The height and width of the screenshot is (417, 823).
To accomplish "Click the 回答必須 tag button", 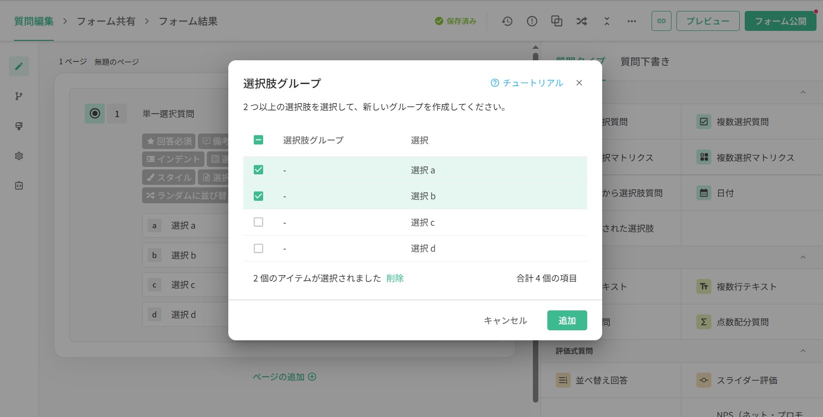I will pos(169,141).
